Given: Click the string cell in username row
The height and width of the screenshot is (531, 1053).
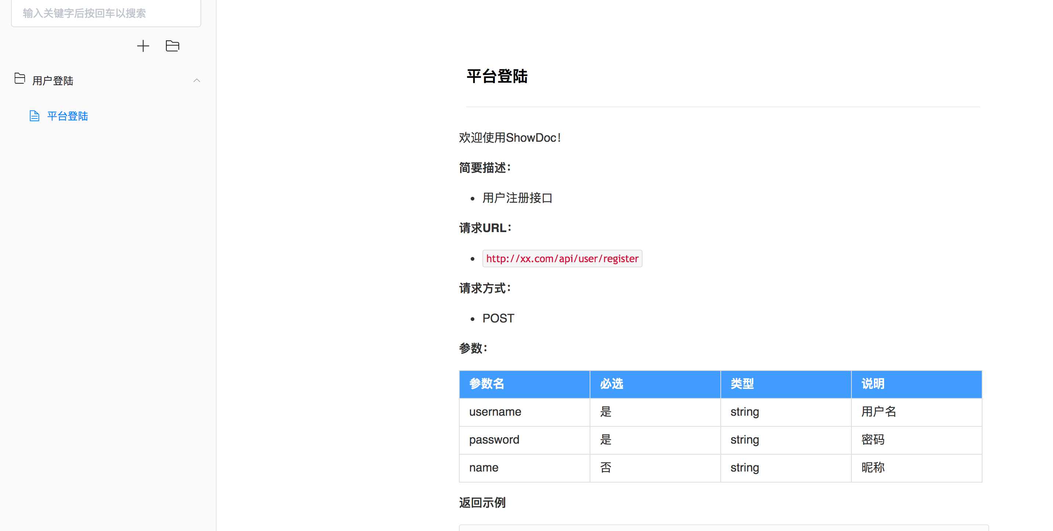Looking at the screenshot, I should coord(786,412).
